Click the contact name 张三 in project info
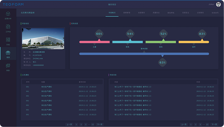This screenshot has width=224, height=127. tap(35, 62)
